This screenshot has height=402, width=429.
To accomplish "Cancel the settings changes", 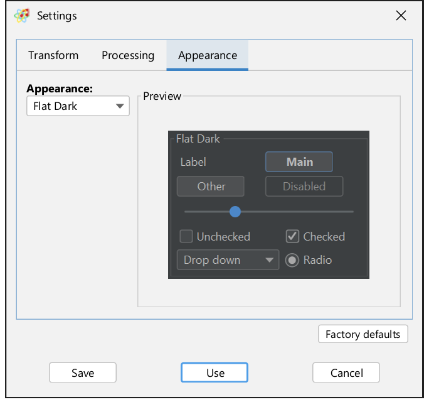I will (x=346, y=372).
